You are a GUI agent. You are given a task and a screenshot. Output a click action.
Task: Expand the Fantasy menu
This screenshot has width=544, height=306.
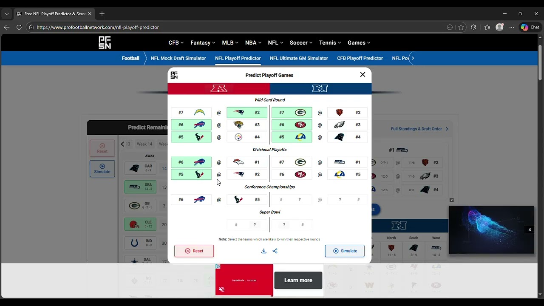point(203,42)
